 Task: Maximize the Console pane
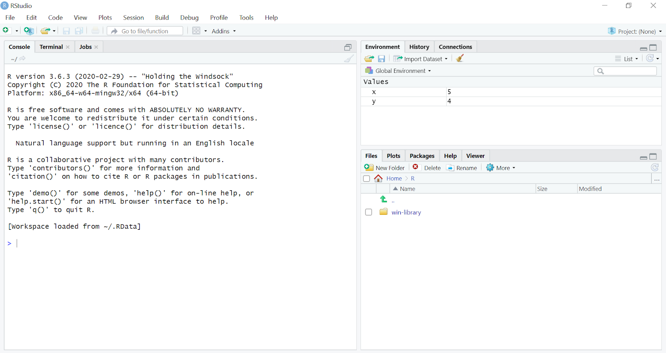(348, 47)
